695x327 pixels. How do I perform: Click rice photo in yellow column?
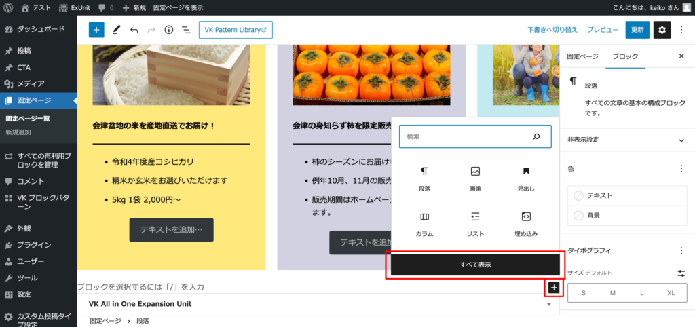point(171,75)
